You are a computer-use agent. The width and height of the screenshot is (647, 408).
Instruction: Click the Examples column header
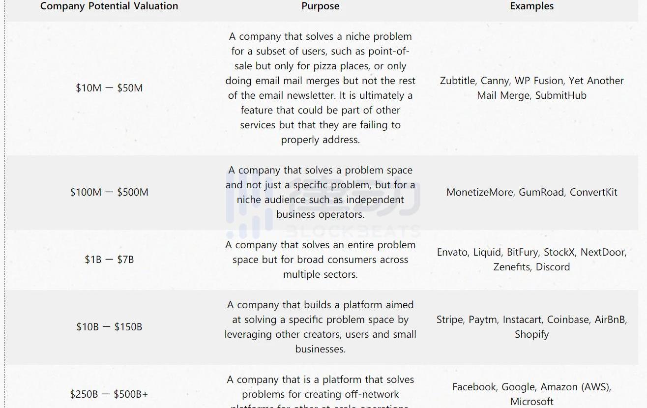[531, 6]
